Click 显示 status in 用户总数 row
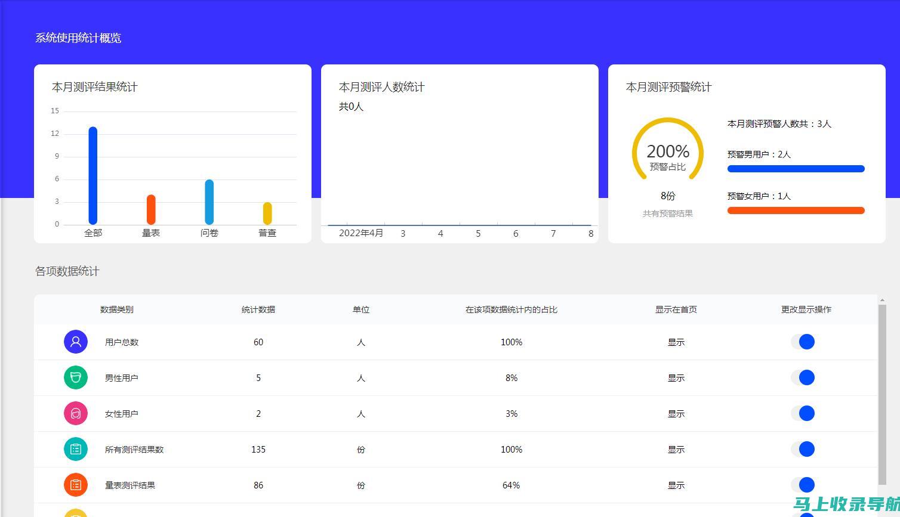Image resolution: width=900 pixels, height=517 pixels. pos(676,342)
